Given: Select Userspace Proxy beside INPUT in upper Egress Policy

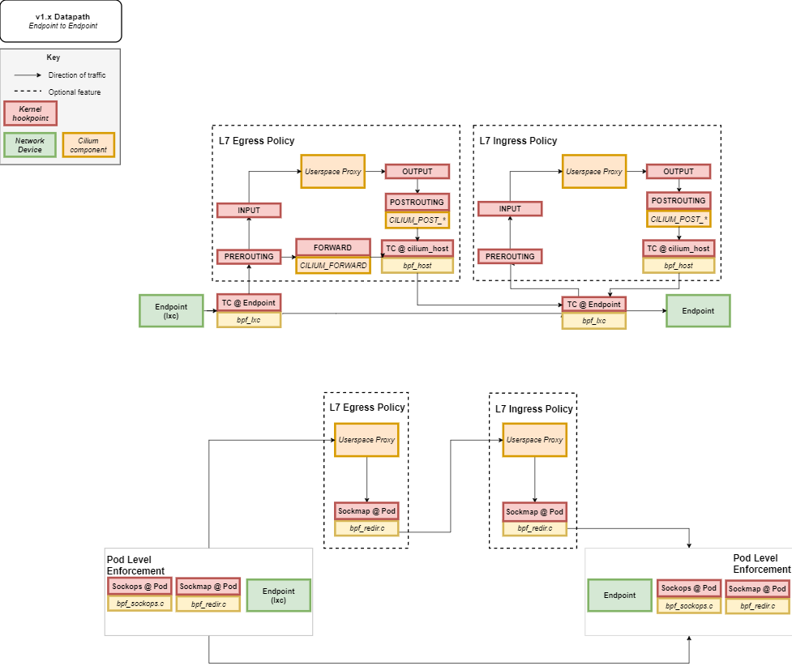Looking at the screenshot, I should pyautogui.click(x=333, y=172).
